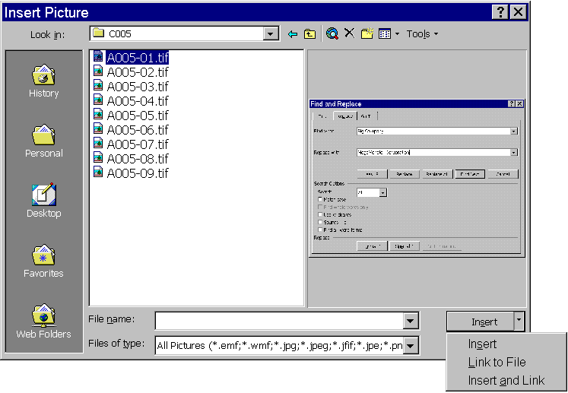The height and width of the screenshot is (393, 568).
Task: Open the History places folder
Action: pyautogui.click(x=43, y=81)
